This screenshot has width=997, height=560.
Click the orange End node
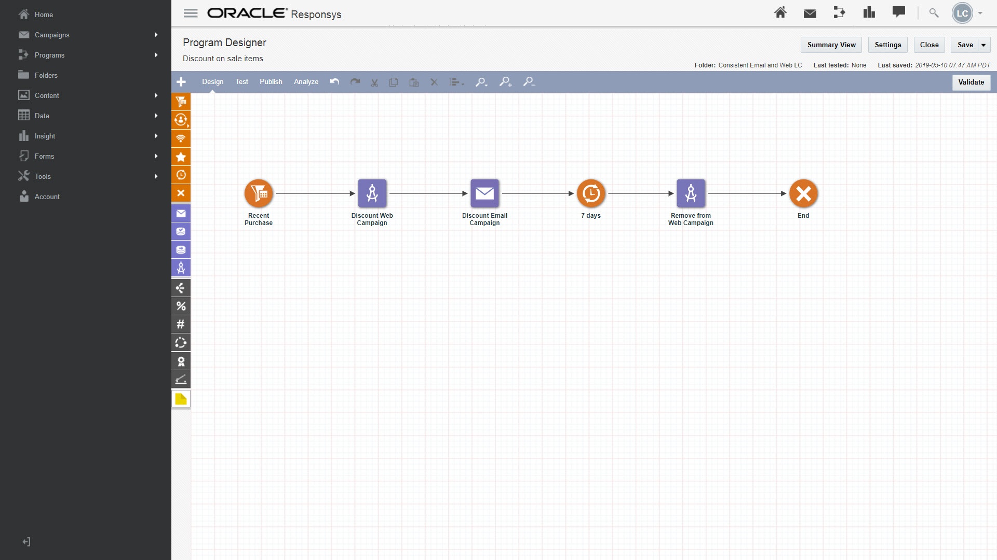tap(803, 193)
